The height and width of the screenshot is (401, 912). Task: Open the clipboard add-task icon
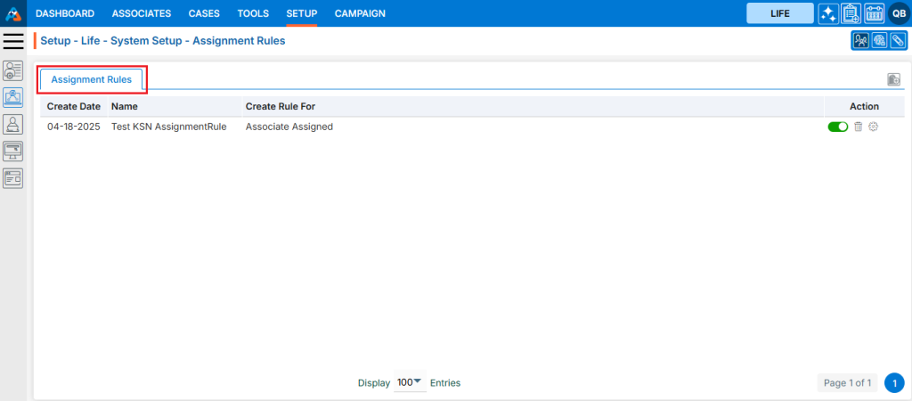point(851,13)
